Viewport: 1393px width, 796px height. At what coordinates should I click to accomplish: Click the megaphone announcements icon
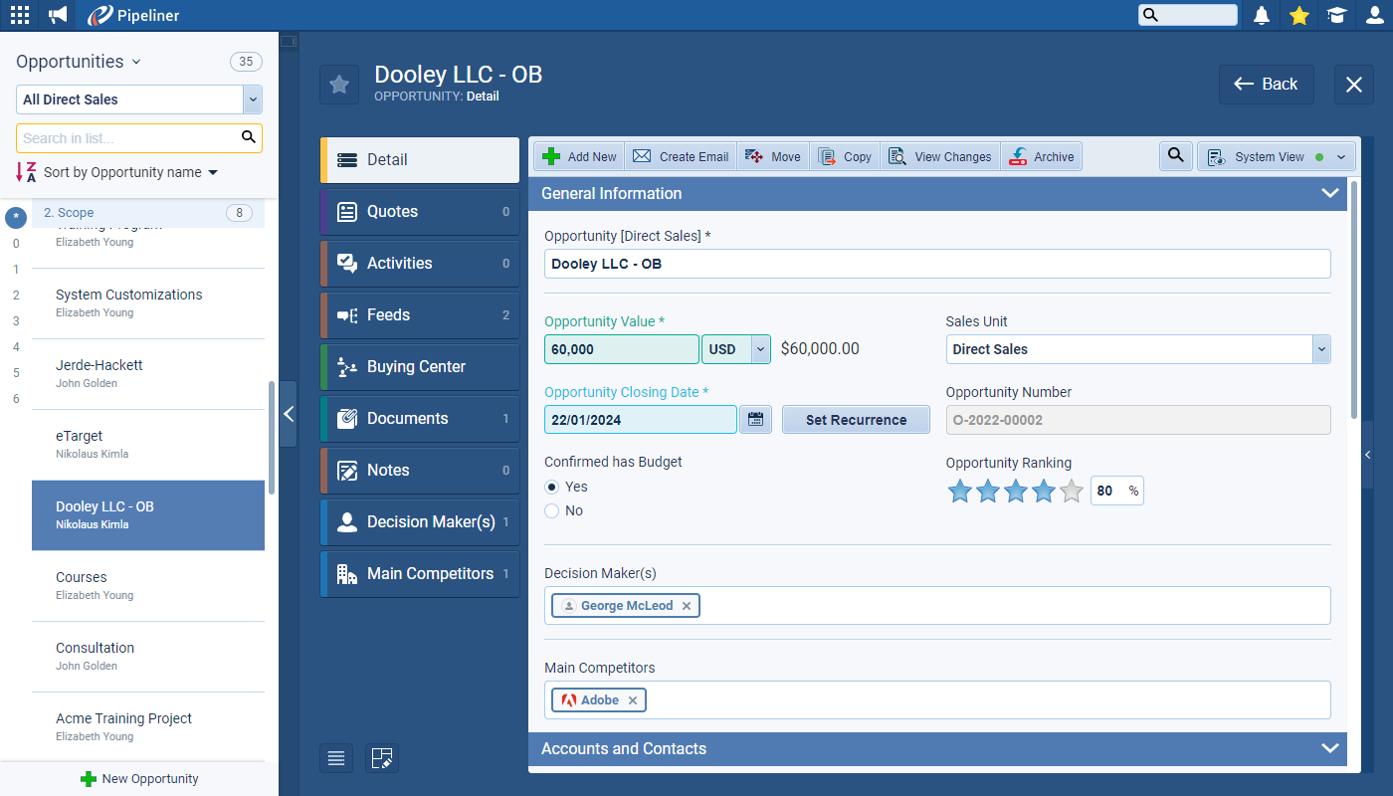[x=58, y=15]
